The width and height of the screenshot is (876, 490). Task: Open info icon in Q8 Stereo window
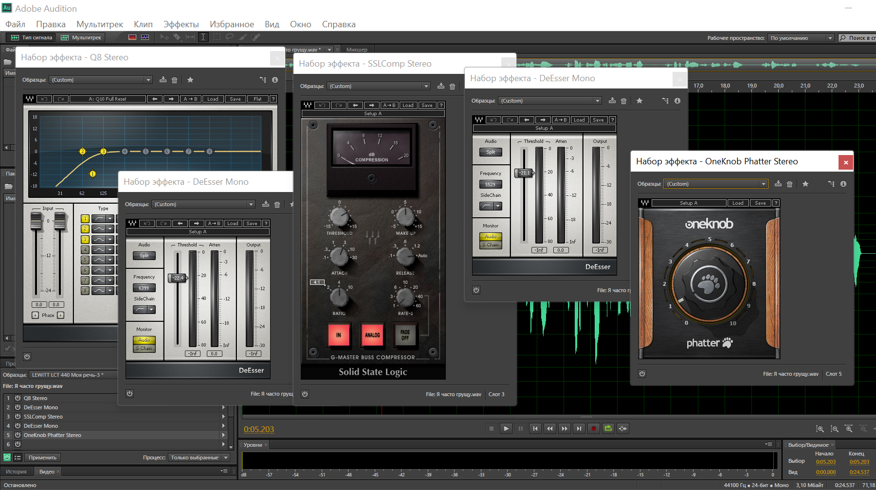[x=275, y=80]
